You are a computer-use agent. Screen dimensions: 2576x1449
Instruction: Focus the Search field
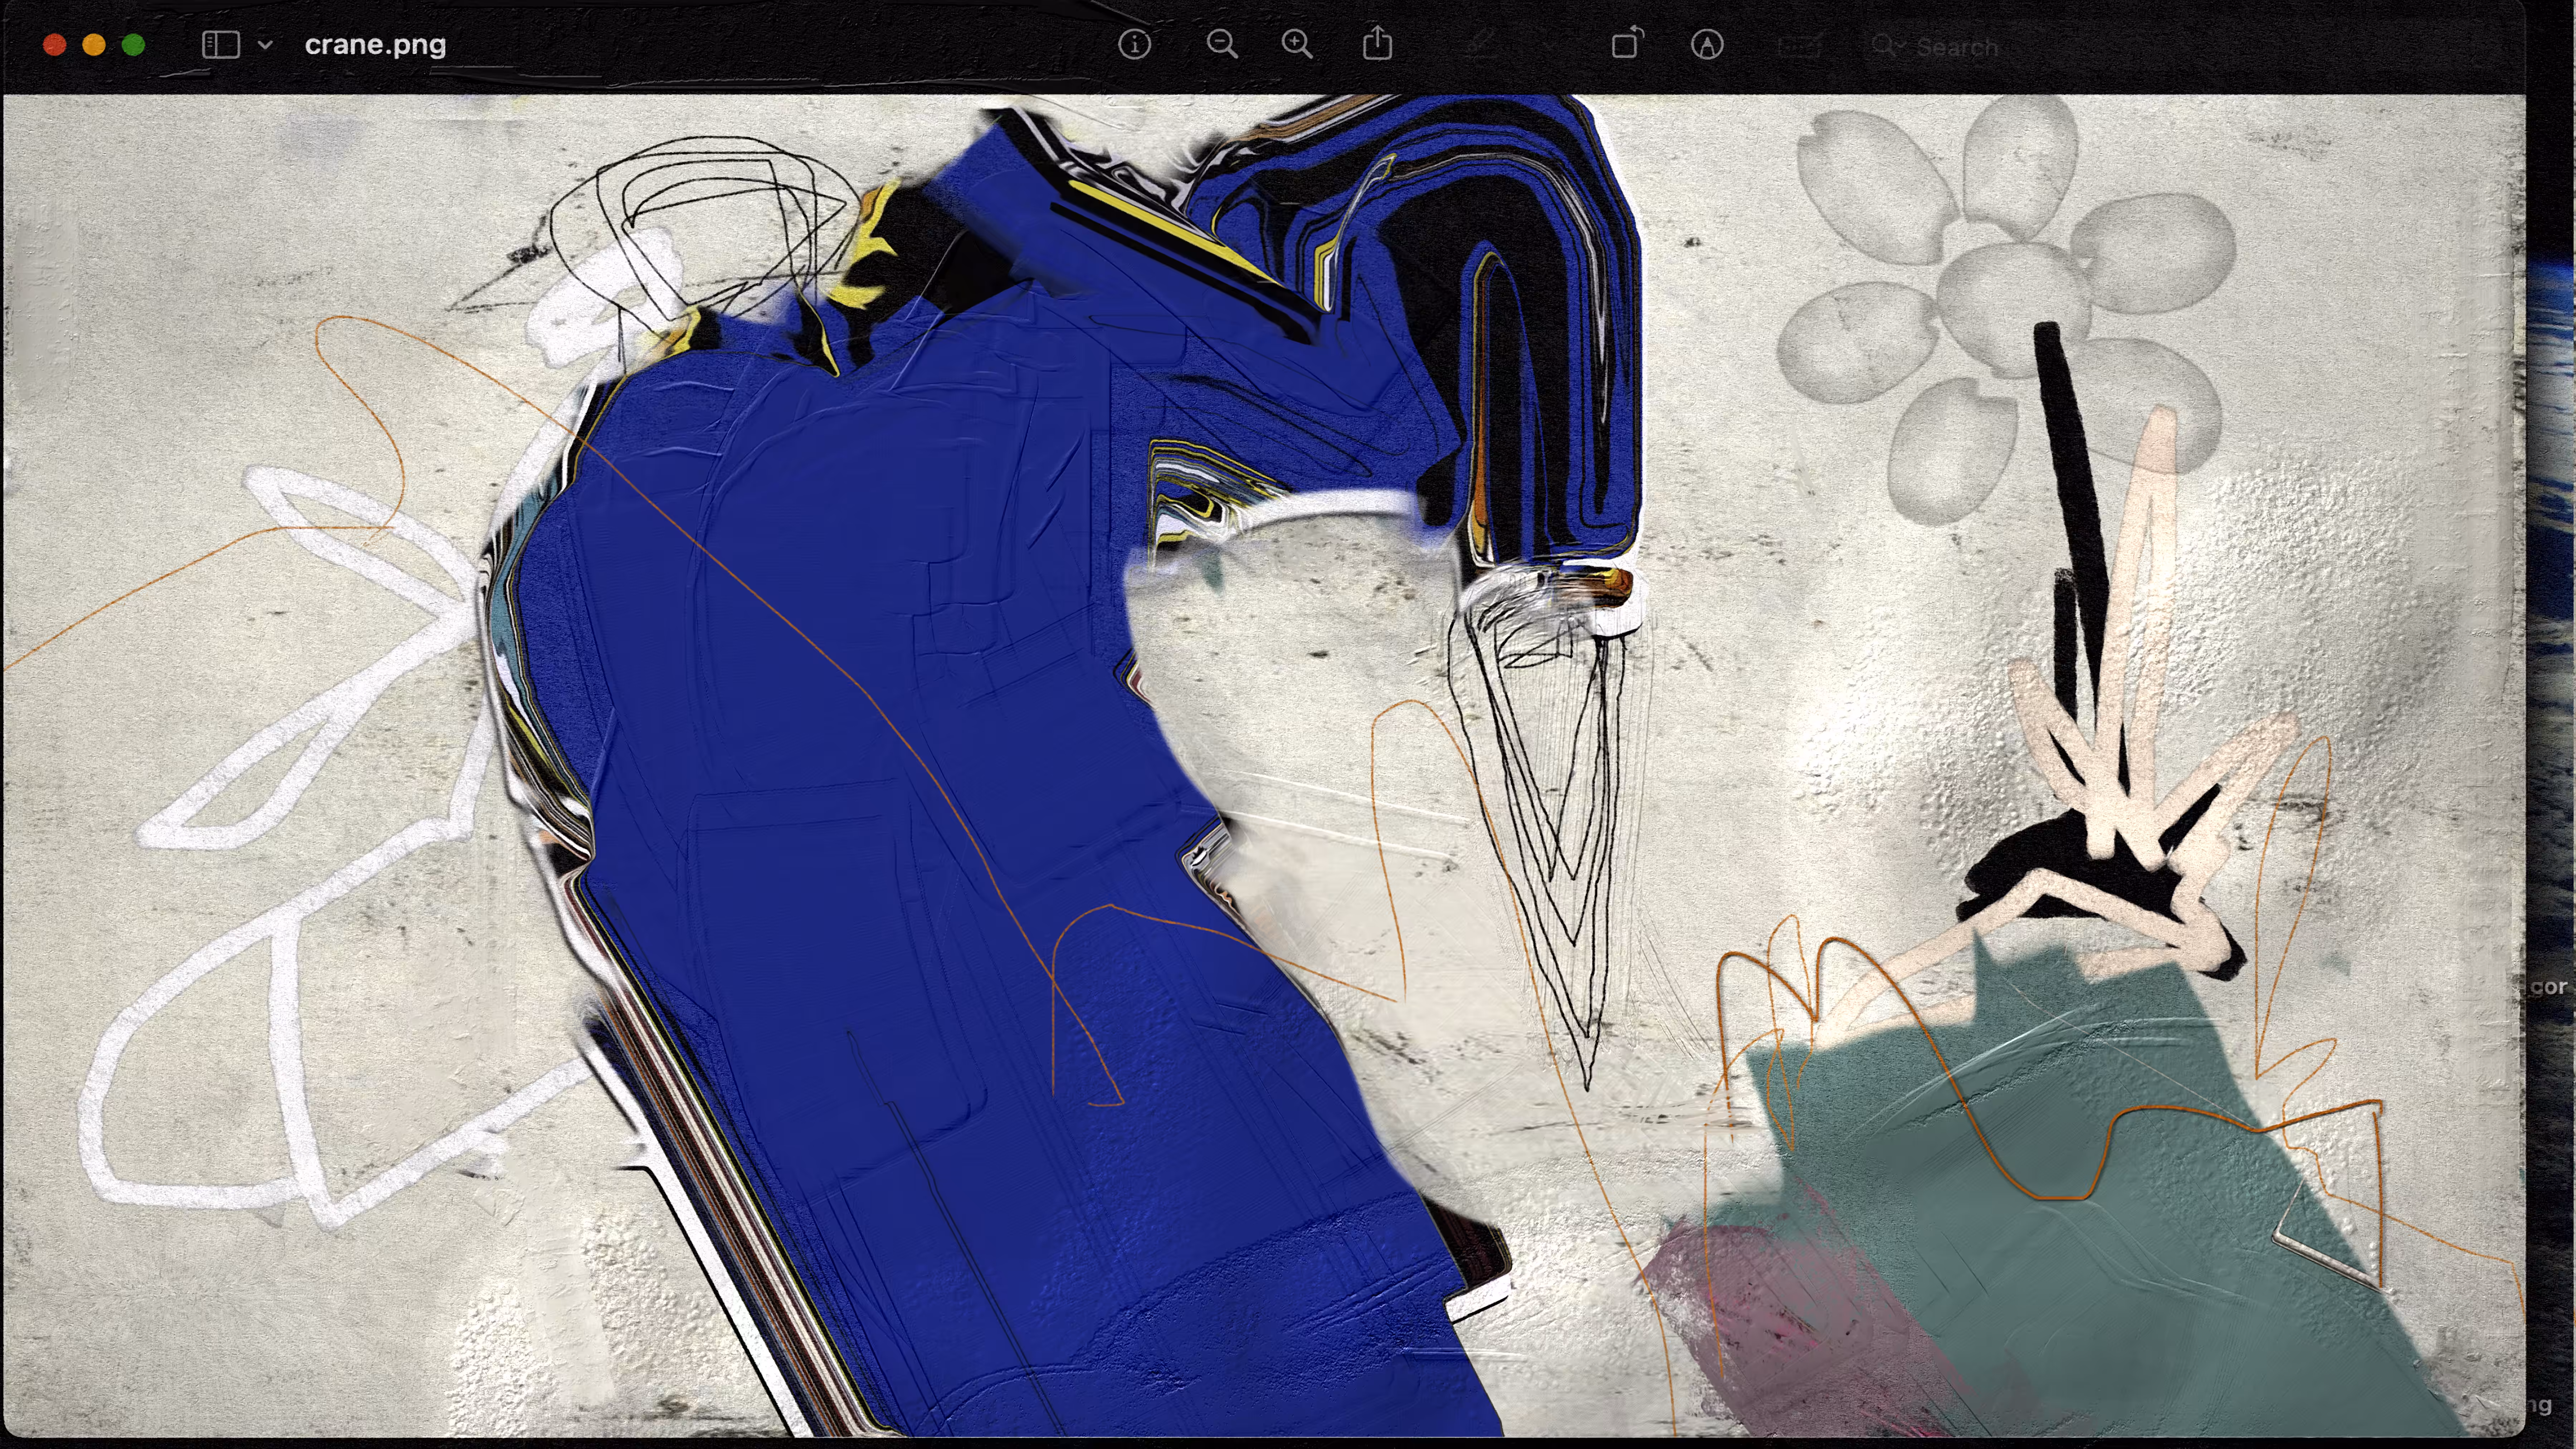pyautogui.click(x=2190, y=46)
